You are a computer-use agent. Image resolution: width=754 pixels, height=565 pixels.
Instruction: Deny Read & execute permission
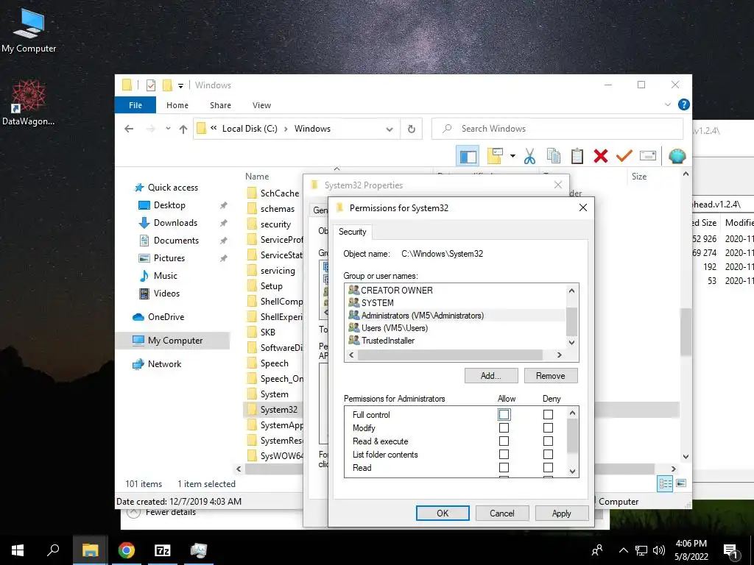tap(548, 441)
